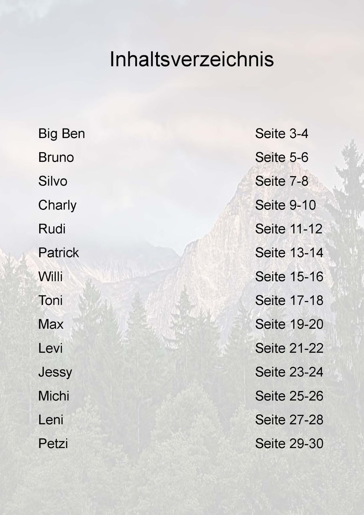Click the Seite 23-24 page reference

pyautogui.click(x=289, y=372)
